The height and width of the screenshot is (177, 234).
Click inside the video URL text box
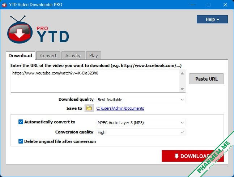[95, 81]
